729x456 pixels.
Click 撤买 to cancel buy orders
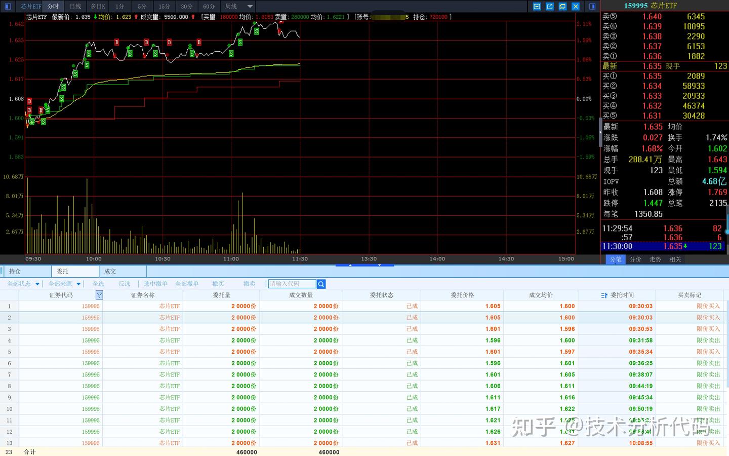coord(218,284)
